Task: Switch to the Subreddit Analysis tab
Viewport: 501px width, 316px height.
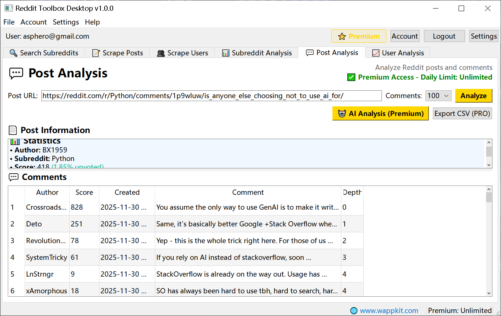Action: [x=256, y=53]
